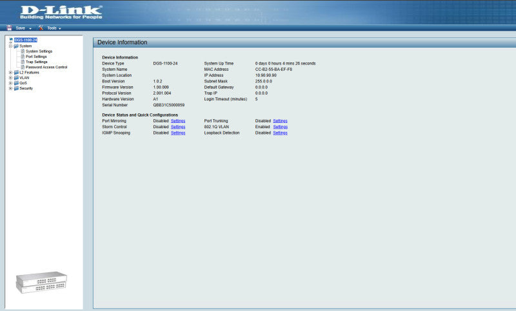Click the DGS-1100-24 device icon in tree
Viewport: 516px width, 311px height.
coord(11,40)
